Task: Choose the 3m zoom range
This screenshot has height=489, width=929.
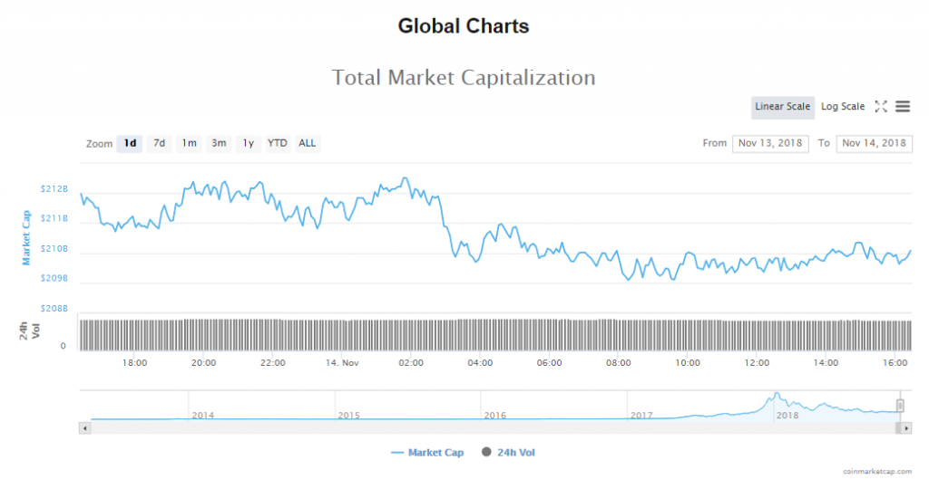Action: [x=219, y=143]
